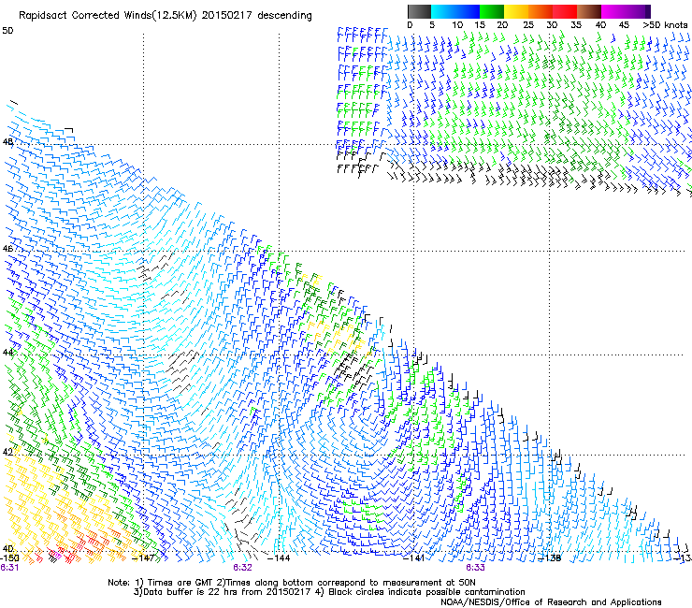
Task: Click the legend label '45'
Action: click(624, 25)
